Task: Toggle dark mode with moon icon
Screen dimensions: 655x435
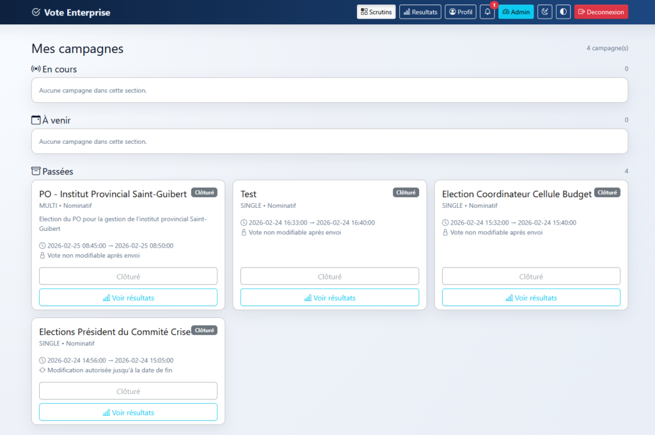Action: pyautogui.click(x=544, y=12)
